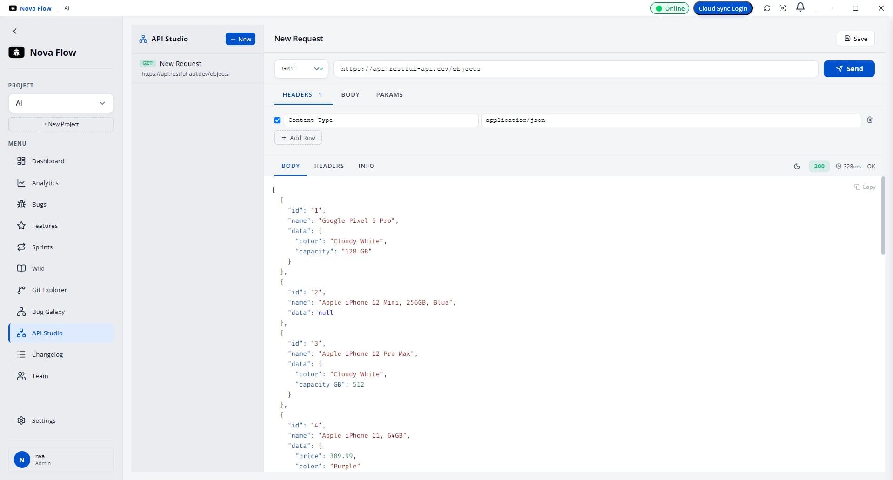Click the refresh sync icon
The image size is (893, 480).
(x=767, y=8)
